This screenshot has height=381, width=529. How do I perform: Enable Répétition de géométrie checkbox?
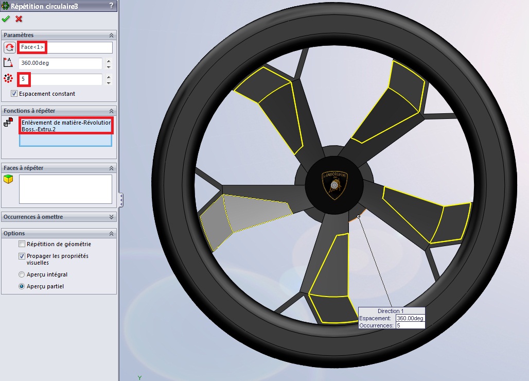pos(22,244)
